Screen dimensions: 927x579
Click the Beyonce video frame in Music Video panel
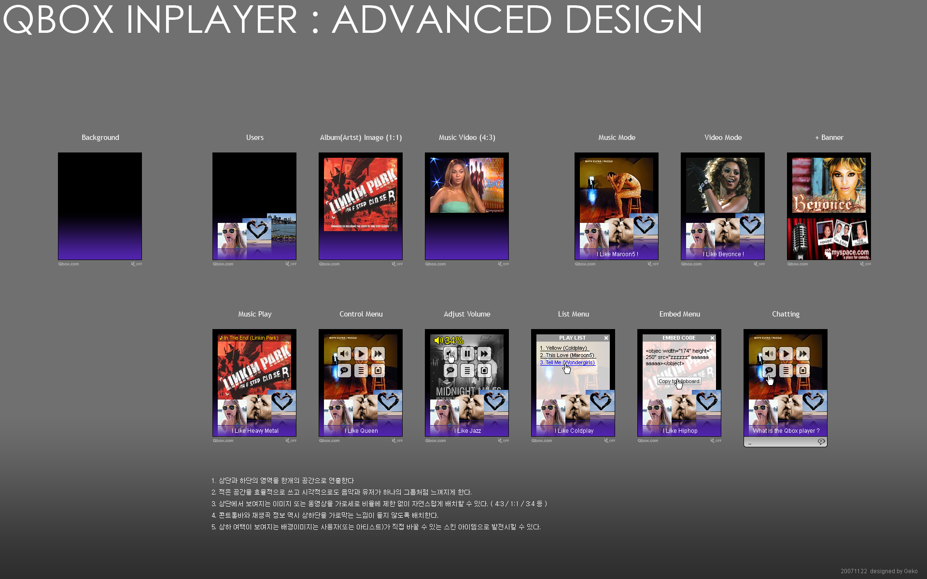[467, 185]
